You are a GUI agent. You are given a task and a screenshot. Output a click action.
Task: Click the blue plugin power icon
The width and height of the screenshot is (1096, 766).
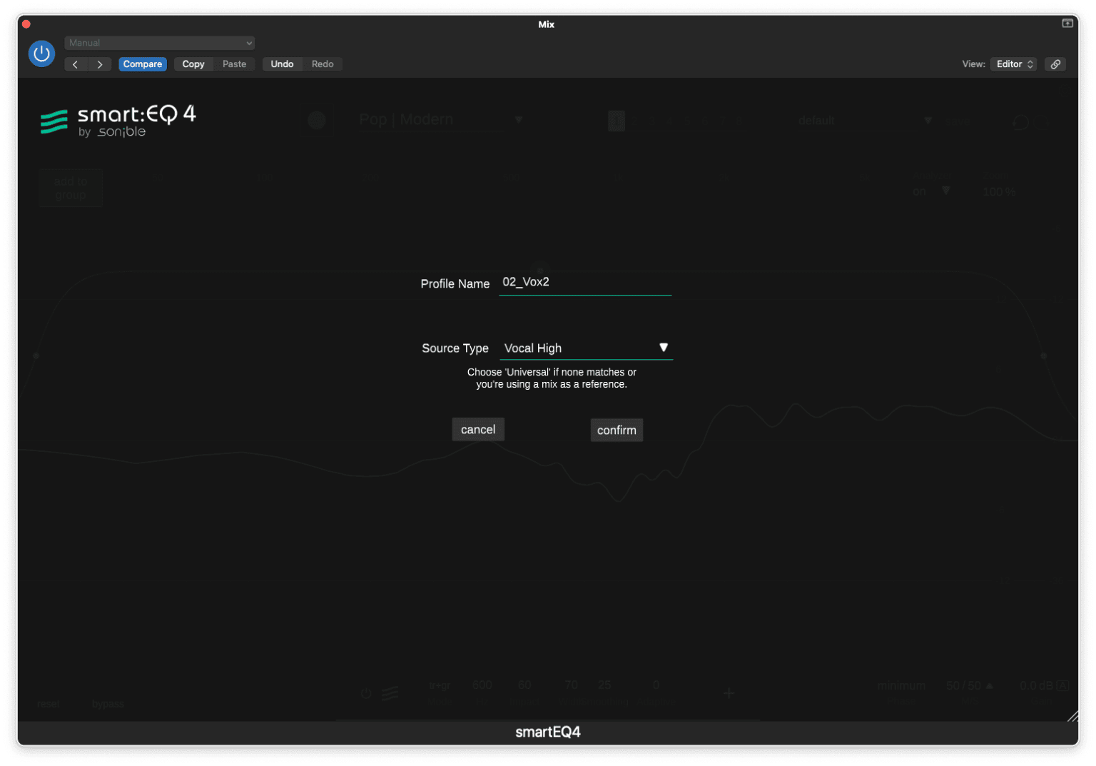pyautogui.click(x=41, y=54)
